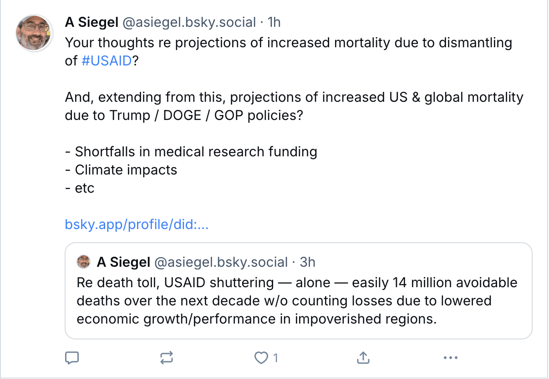549x379 pixels.
Task: Open the #USAID hashtag link
Action: [x=107, y=61]
